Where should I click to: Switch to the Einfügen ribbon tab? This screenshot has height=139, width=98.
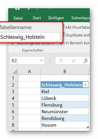[56, 18]
